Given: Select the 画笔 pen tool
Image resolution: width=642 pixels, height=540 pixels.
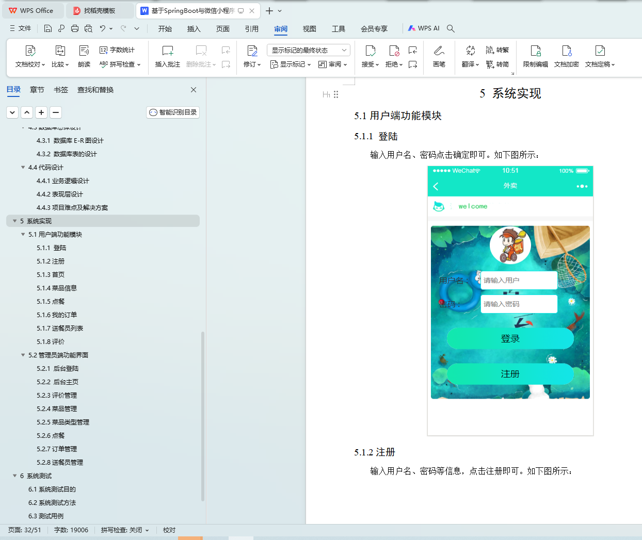Looking at the screenshot, I should coord(439,57).
